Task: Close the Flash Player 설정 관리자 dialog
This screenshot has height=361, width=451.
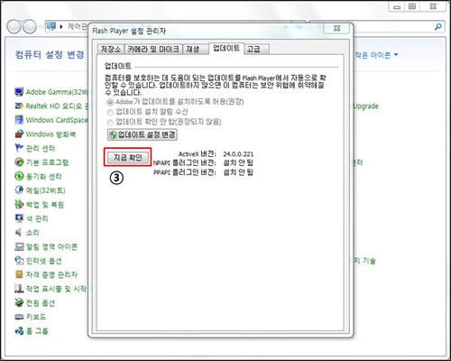Action: [336, 28]
